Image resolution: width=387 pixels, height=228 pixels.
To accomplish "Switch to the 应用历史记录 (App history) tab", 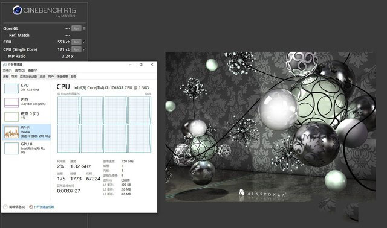I will (x=28, y=77).
